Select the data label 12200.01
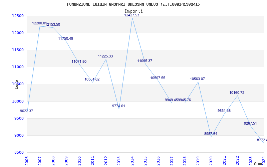This screenshot has width=267, height=167. pyautogui.click(x=39, y=23)
